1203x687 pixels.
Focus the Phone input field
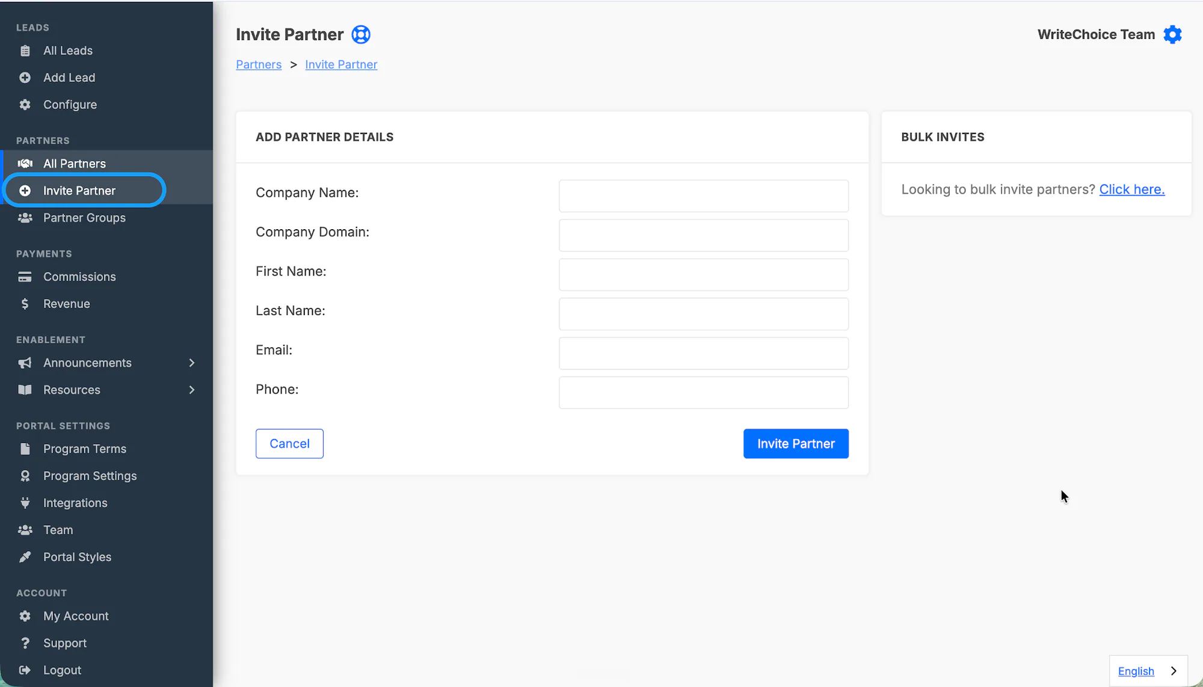703,393
